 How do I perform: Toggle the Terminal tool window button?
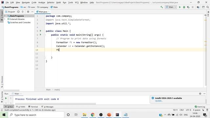point(33,107)
